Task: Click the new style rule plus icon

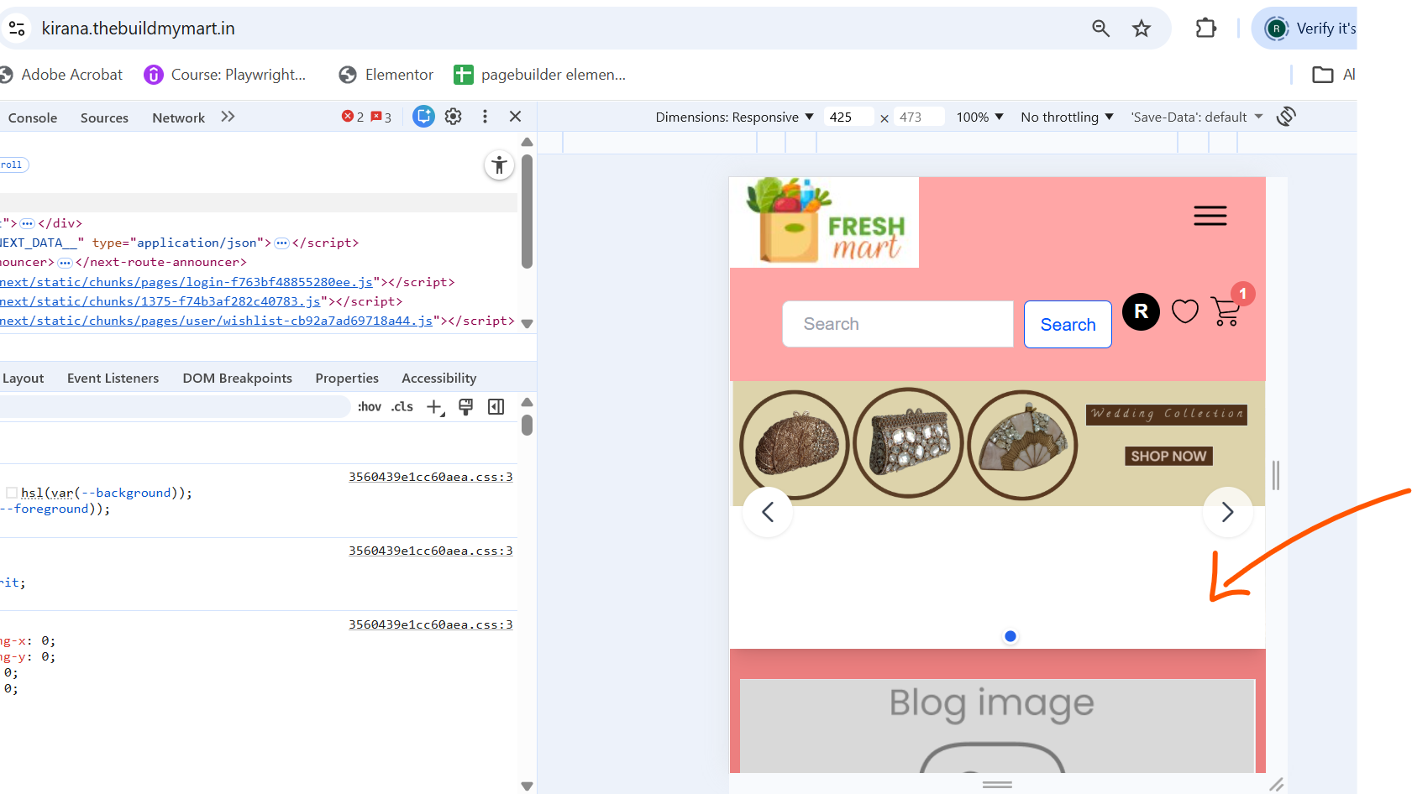Action: click(435, 407)
